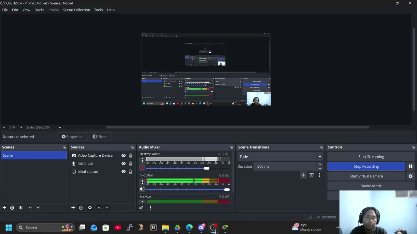Pop out the Scene Transitions dock

click(321, 147)
